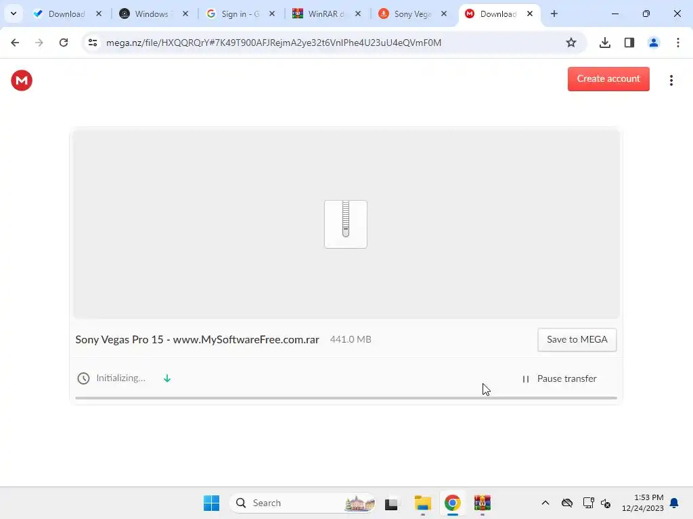This screenshot has width=693, height=519.
Task: Click the transfer progress bar
Action: click(x=346, y=398)
